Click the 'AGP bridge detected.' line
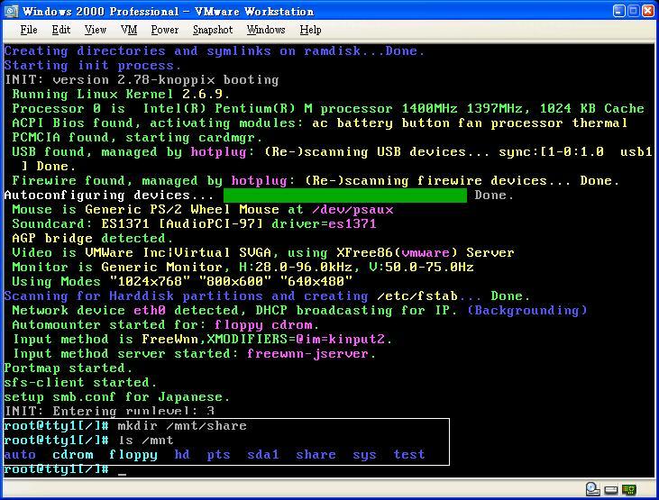The image size is (659, 500). [x=93, y=239]
